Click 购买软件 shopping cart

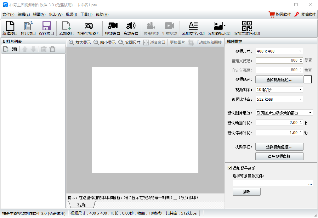tap(280, 14)
